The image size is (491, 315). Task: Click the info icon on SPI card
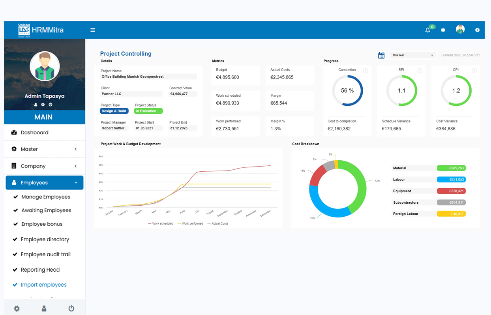point(420,71)
